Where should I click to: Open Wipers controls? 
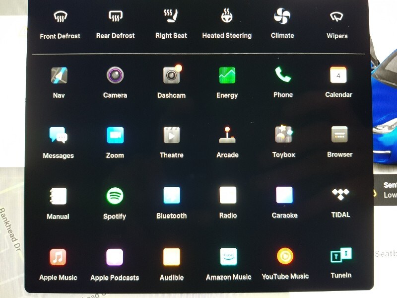tap(337, 17)
